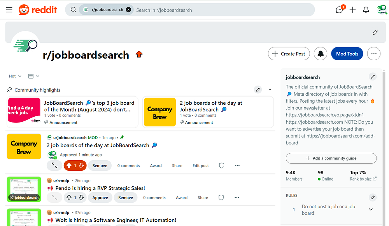Edit the jobboardsearch sidebar description
Viewport: 389px width, 226px height.
pyautogui.click(x=373, y=77)
